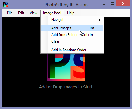Viewport: 132px width, 109px height.
Task: Close the PhotoSift window
Action: point(123,4)
